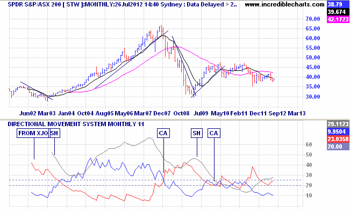The width and height of the screenshot is (350, 212).
Task: Click the Sep12 date axis label
Action: click(x=277, y=113)
